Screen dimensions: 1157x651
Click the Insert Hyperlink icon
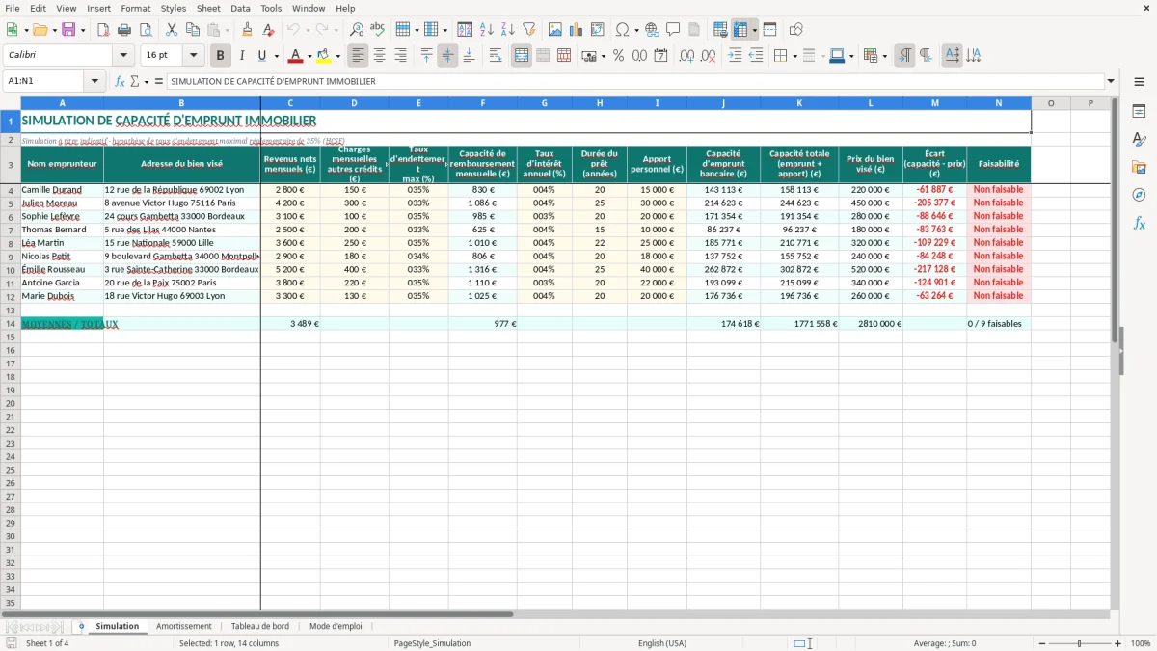pyautogui.click(x=652, y=30)
